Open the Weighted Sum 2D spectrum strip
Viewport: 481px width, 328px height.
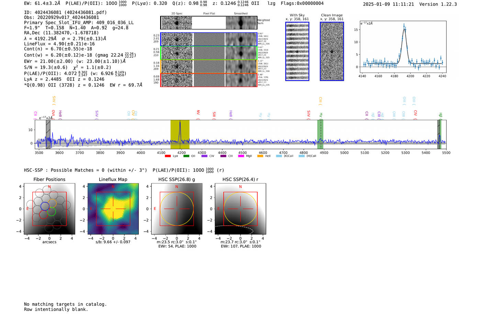(x=209, y=23)
